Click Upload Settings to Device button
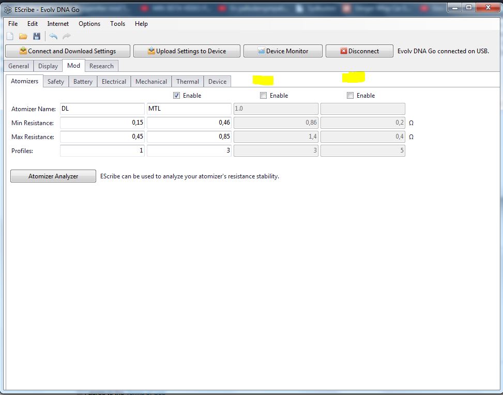 pyautogui.click(x=187, y=51)
